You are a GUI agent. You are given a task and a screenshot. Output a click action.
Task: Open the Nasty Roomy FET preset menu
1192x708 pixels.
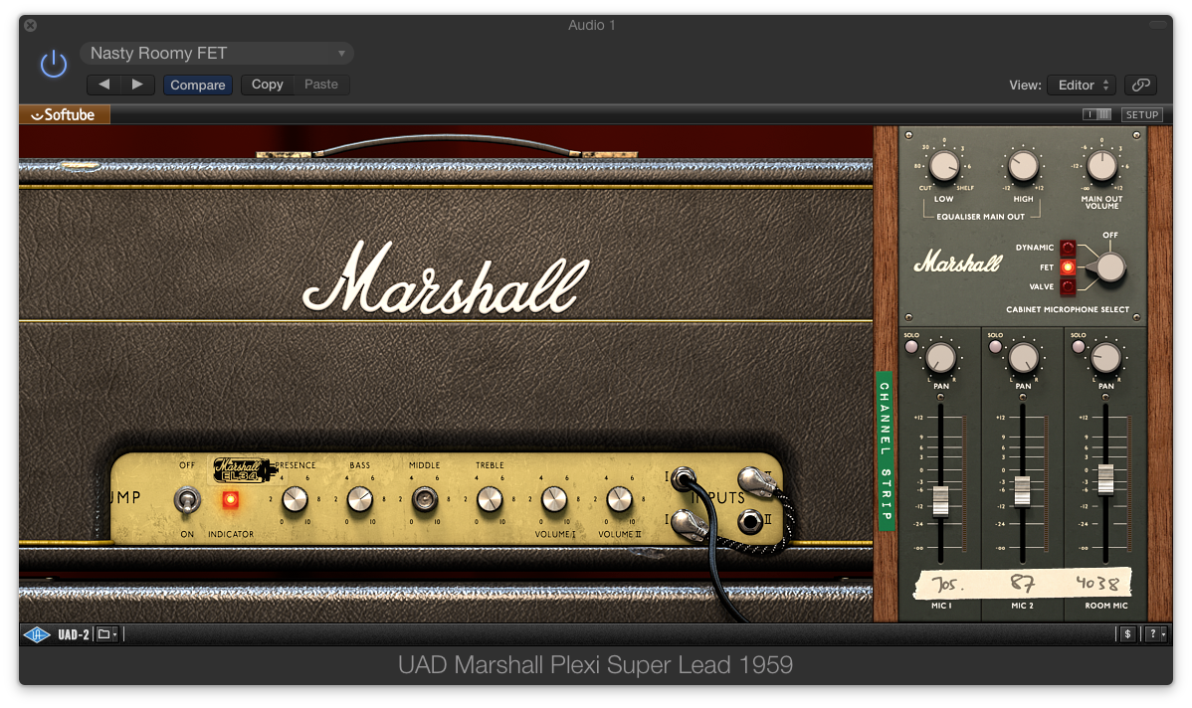pos(216,53)
